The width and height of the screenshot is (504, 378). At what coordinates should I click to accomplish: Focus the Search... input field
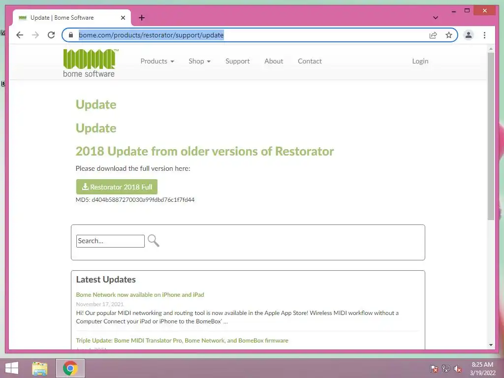tap(110, 241)
